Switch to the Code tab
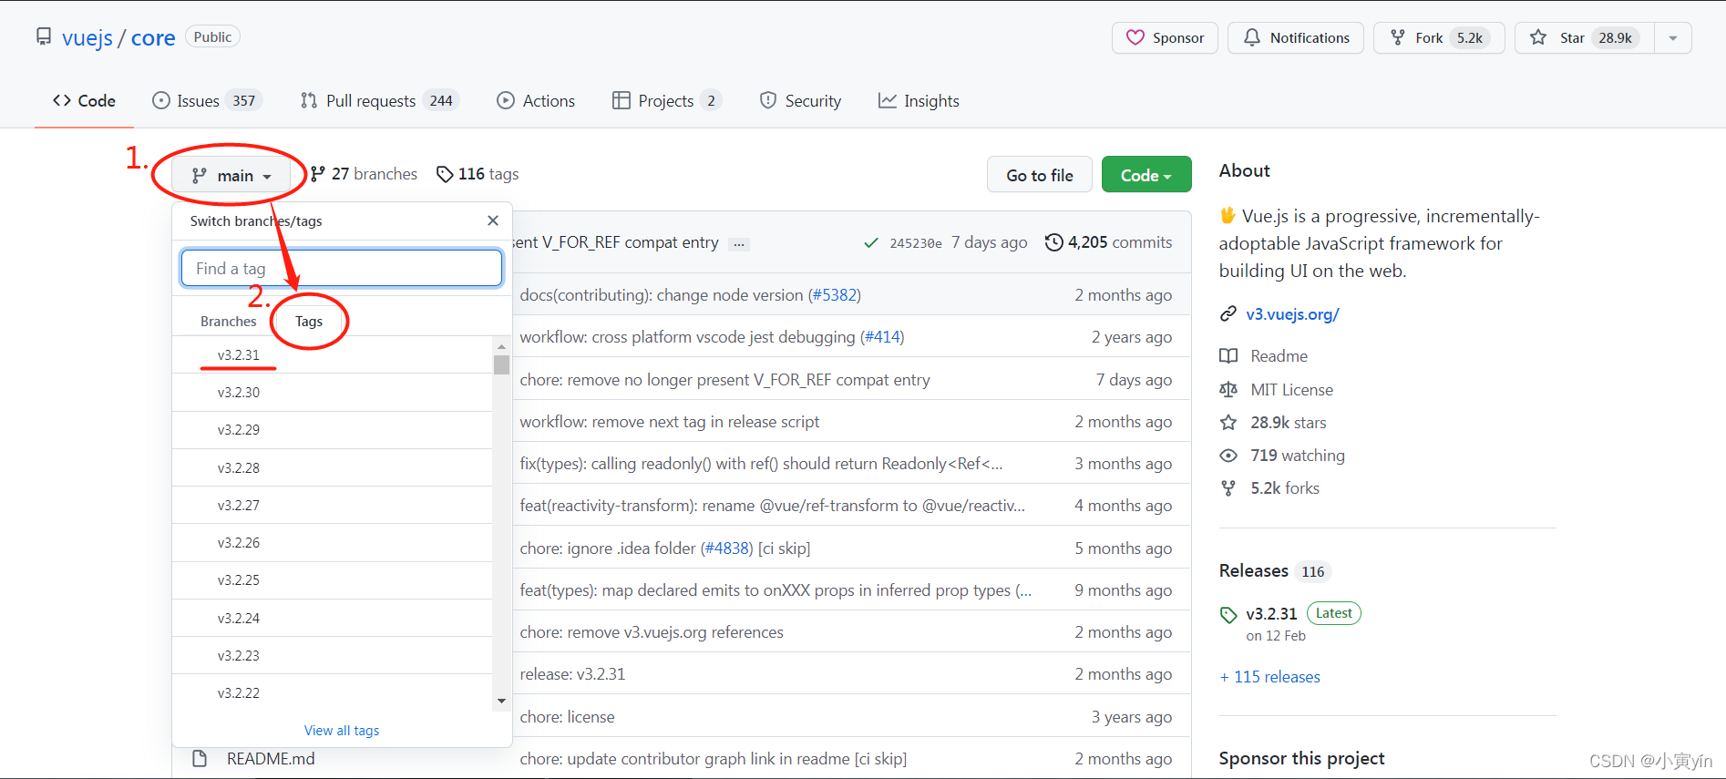 pyautogui.click(x=84, y=101)
